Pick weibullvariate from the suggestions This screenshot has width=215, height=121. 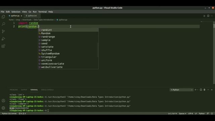click(x=68, y=67)
